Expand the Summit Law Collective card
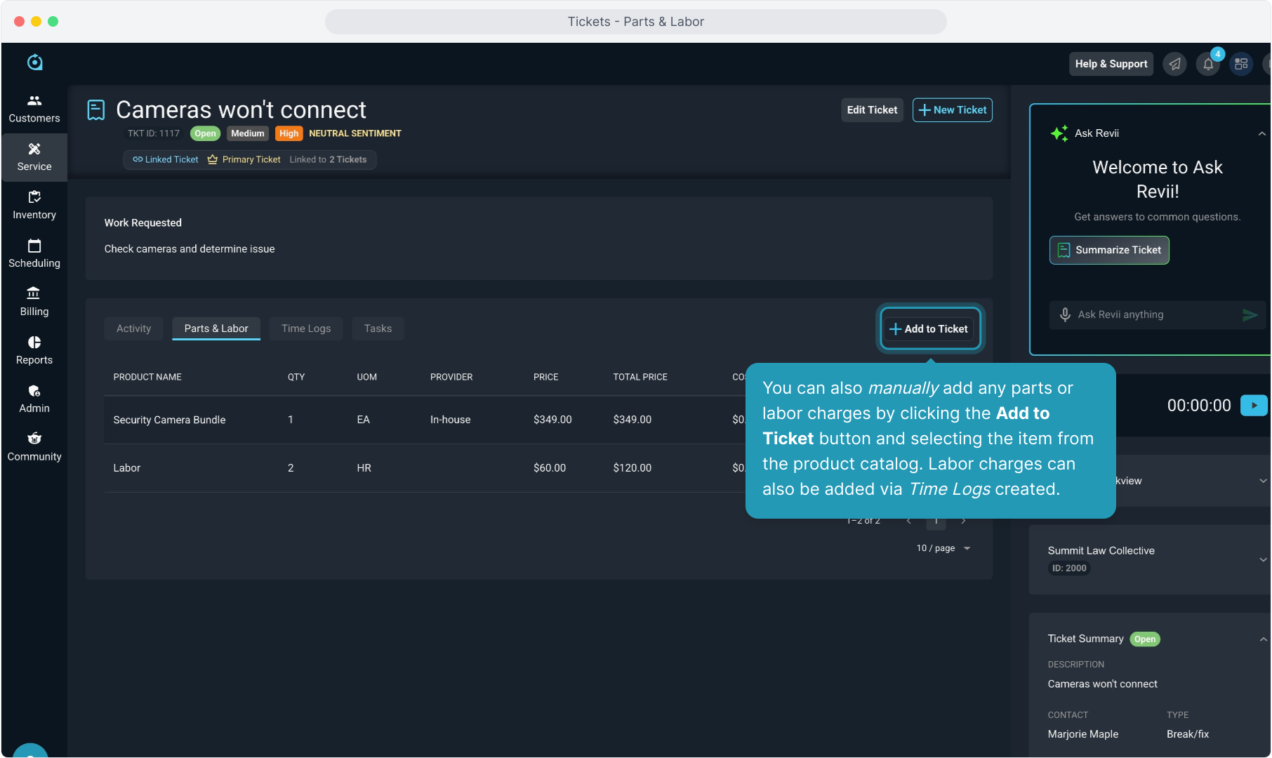 (x=1262, y=559)
